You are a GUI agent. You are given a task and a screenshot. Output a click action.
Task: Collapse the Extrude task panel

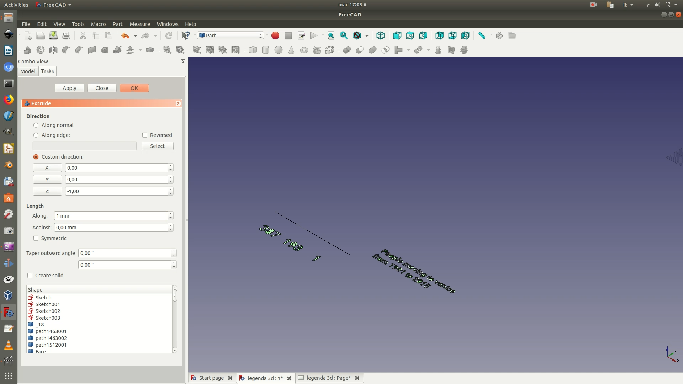tap(178, 103)
